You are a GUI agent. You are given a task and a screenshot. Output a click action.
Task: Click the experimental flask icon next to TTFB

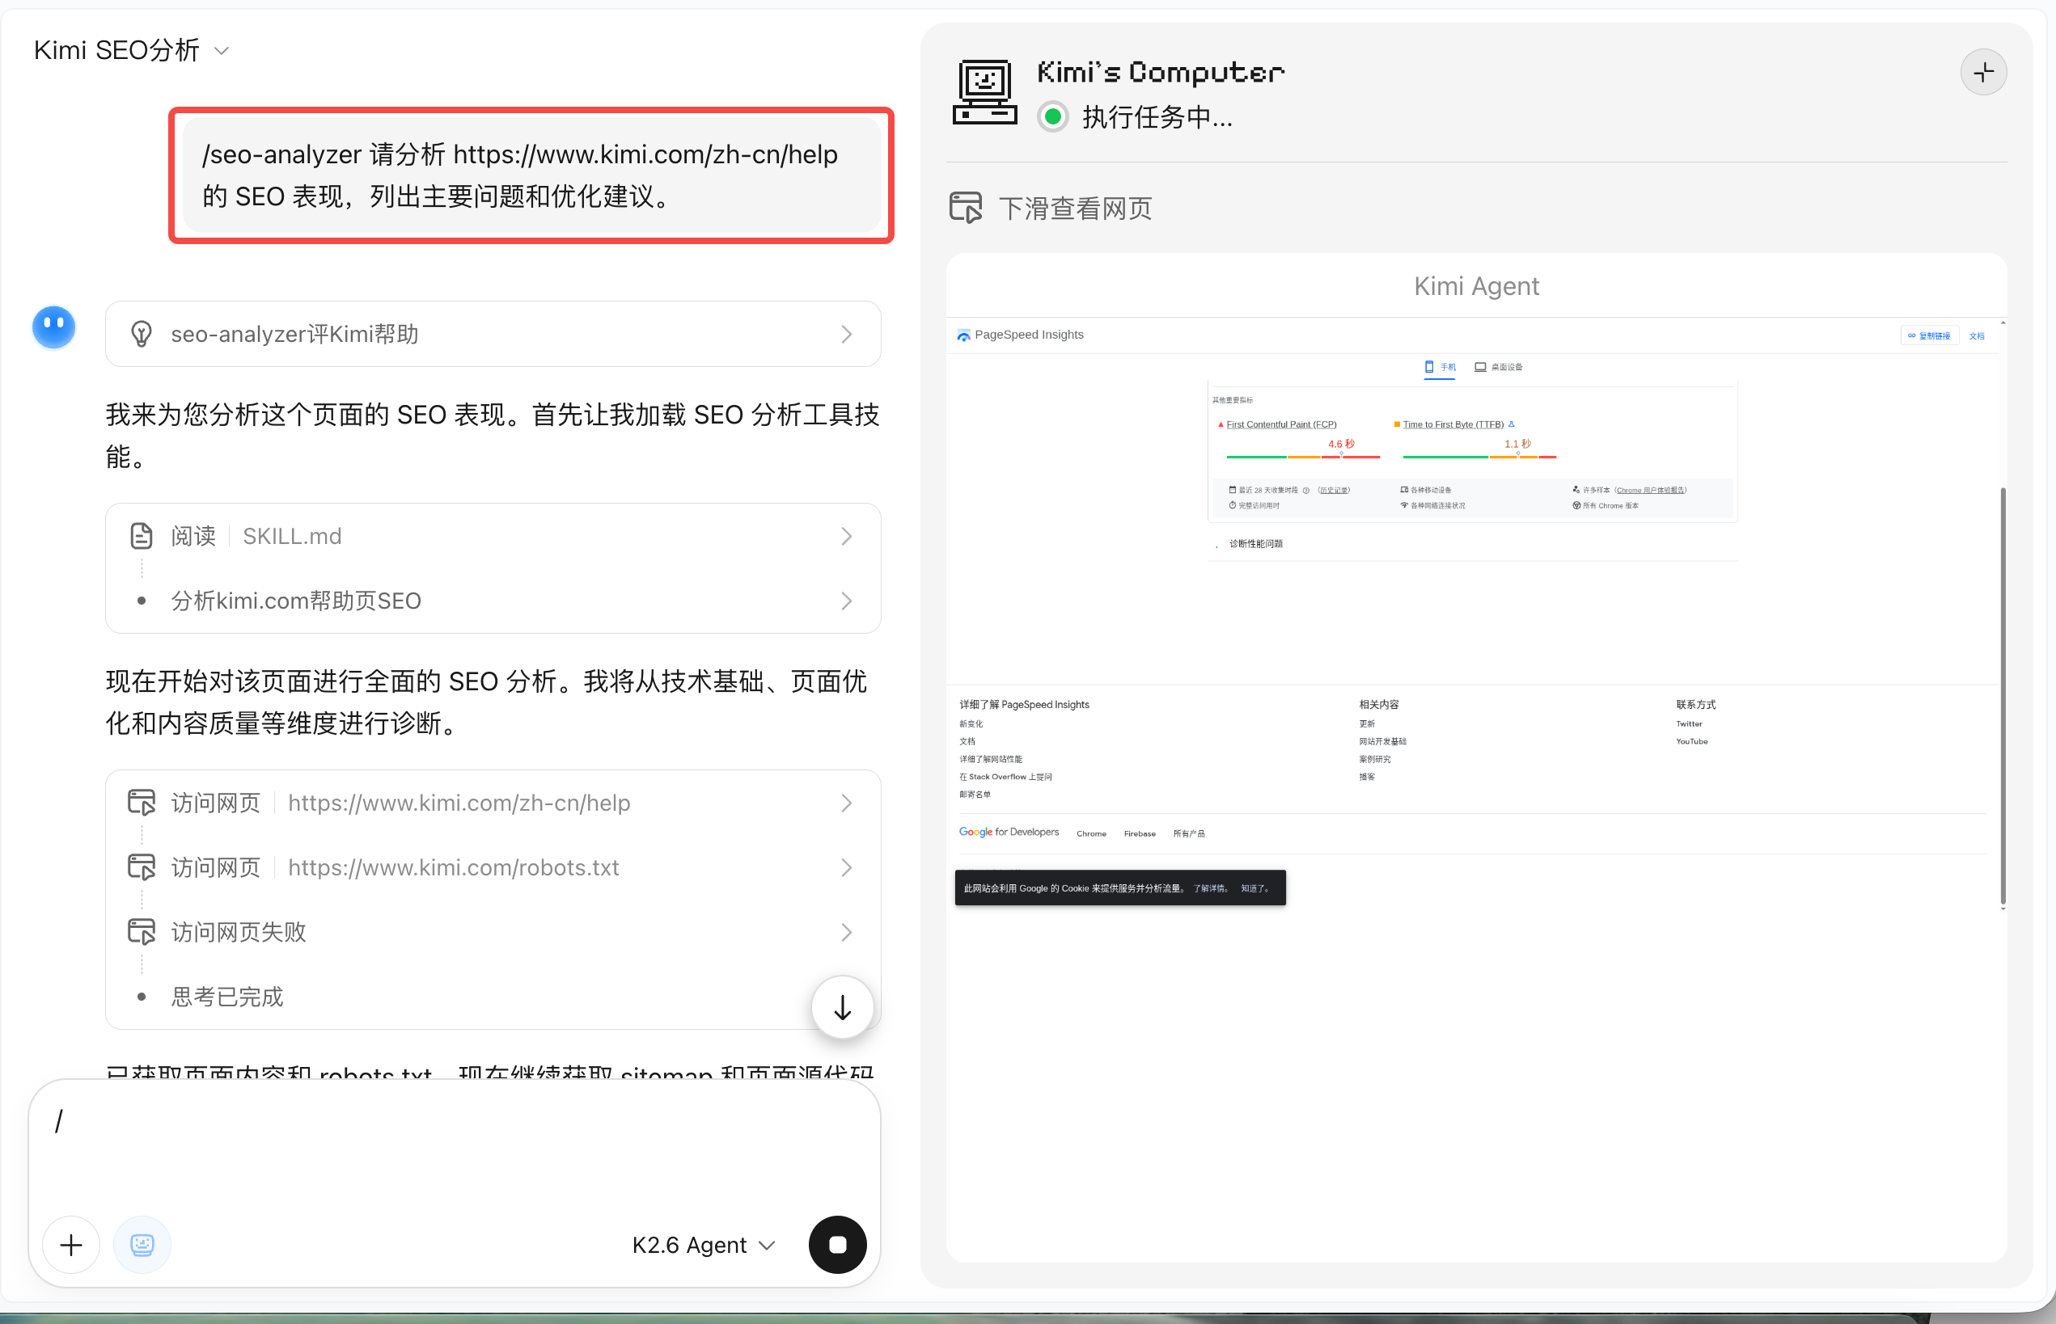click(1512, 424)
